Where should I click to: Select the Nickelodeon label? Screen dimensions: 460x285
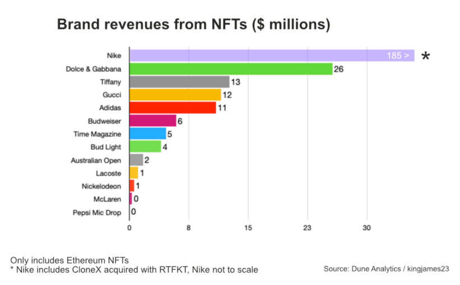pos(101,186)
